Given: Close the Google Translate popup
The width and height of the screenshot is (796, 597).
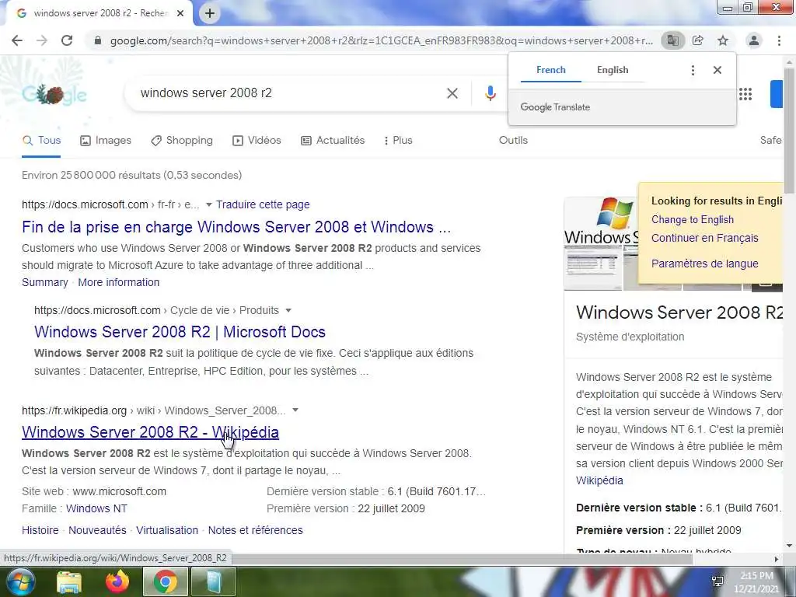Looking at the screenshot, I should pyautogui.click(x=717, y=70).
